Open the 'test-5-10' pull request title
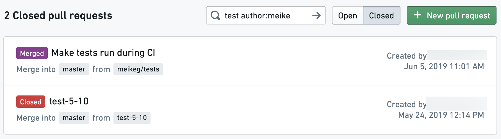501x139 pixels. 69,101
